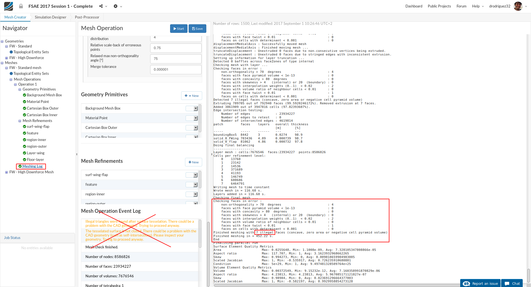Collapse Geometry Primitives node in Navigator tree

point(20,89)
